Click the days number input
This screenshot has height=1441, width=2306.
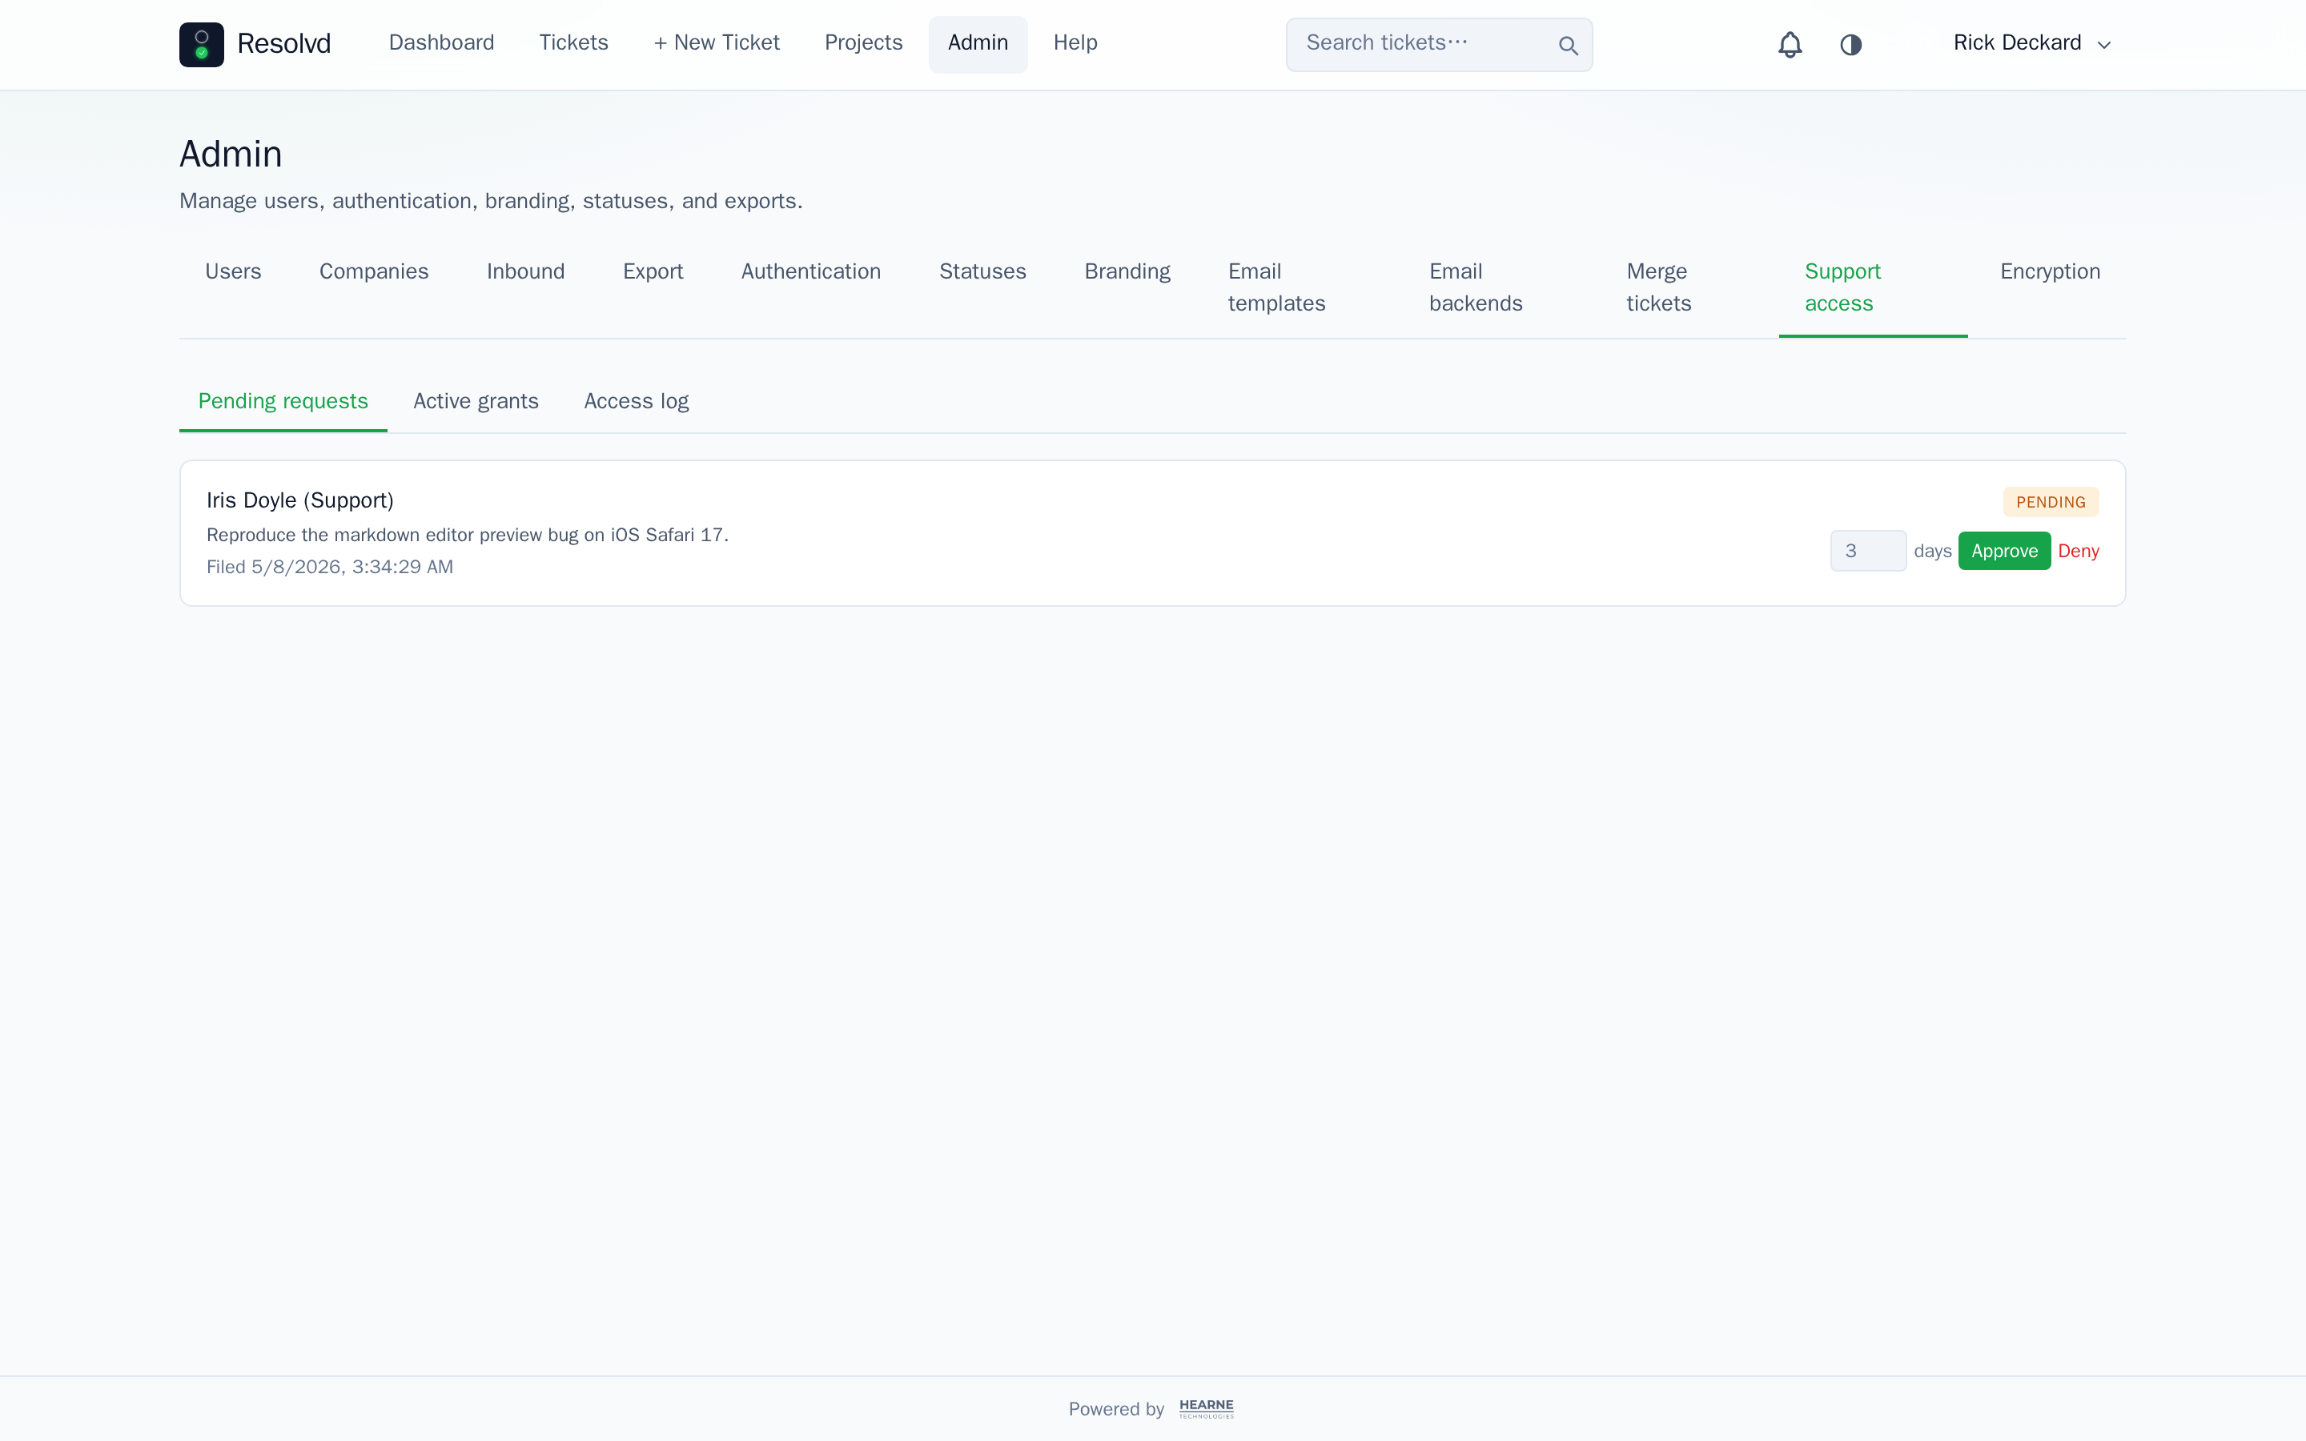[1868, 551]
